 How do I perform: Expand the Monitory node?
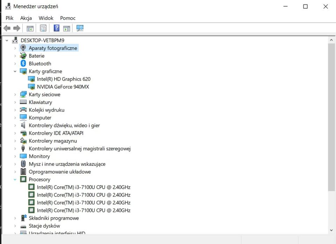(15, 156)
